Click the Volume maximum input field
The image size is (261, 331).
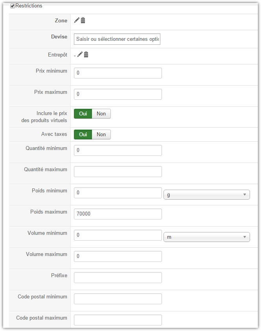coord(118,256)
